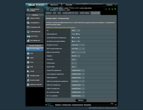Click the Kijelentkezés logout button
Viewport: 143px width, 110px height.
(x=54, y=5)
